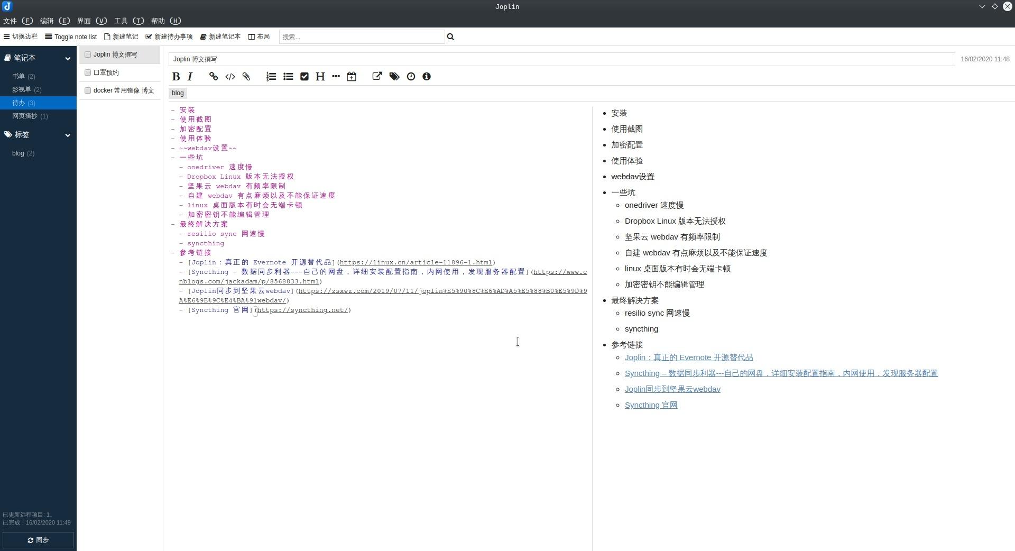Open the 工具 (T) menu

[129, 21]
